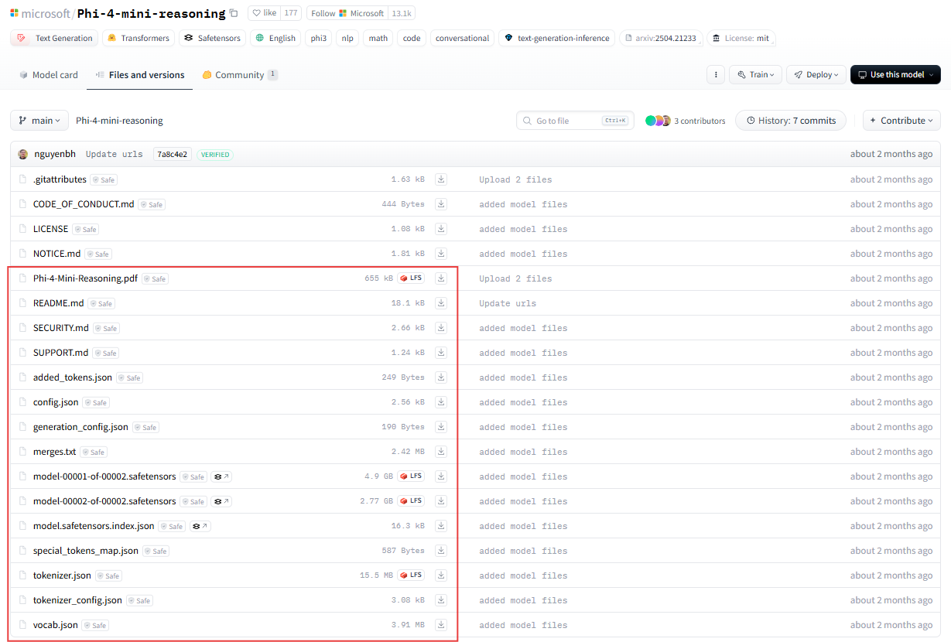Open nguyenbh user profile link
Screen dimensions: 951x642
55,154
